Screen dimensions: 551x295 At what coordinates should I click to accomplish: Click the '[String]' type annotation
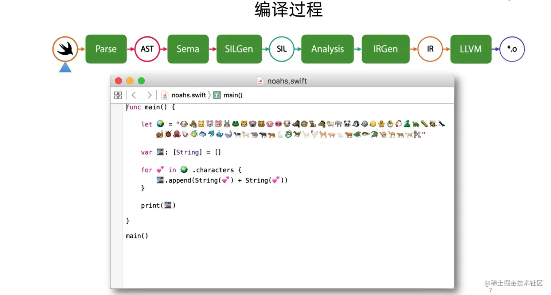pyautogui.click(x=187, y=152)
